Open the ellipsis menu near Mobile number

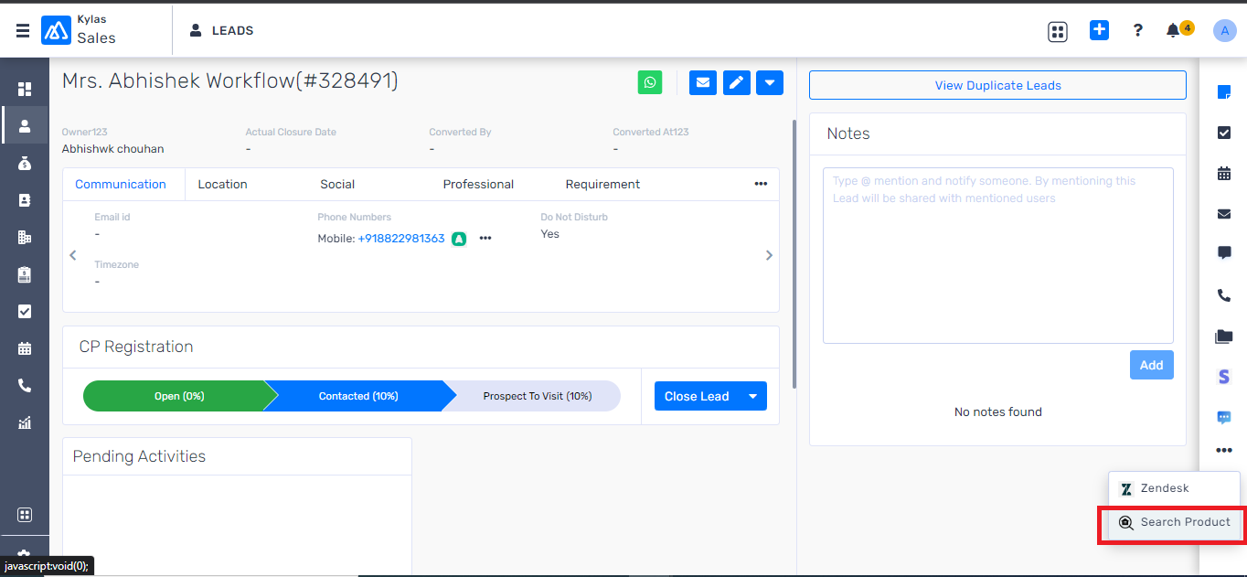coord(485,238)
